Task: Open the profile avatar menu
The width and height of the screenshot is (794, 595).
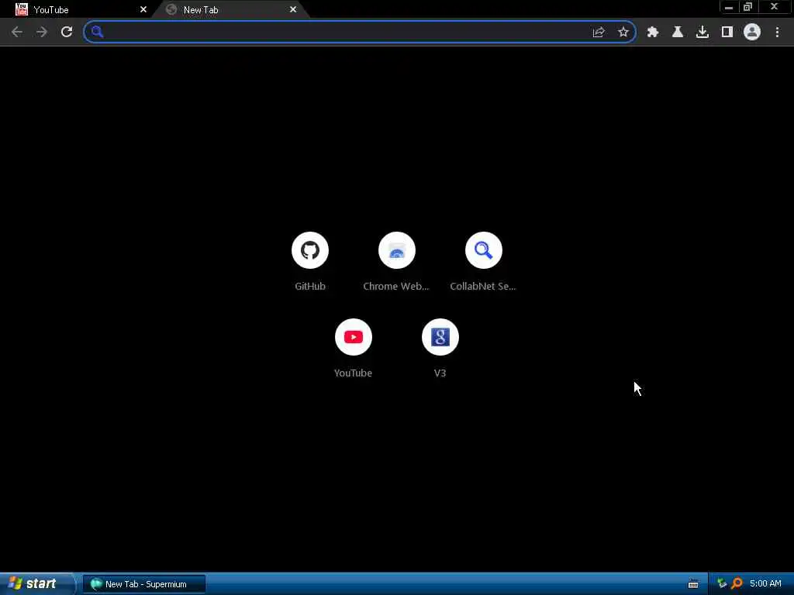Action: (752, 32)
